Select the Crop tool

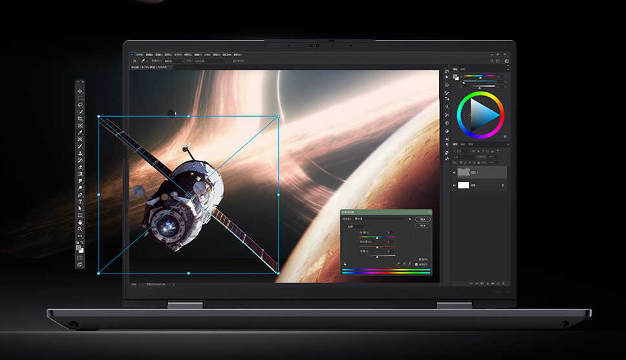click(80, 119)
